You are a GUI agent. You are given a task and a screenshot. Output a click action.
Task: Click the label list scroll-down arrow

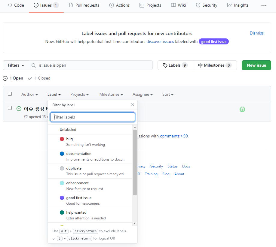coord(135,223)
